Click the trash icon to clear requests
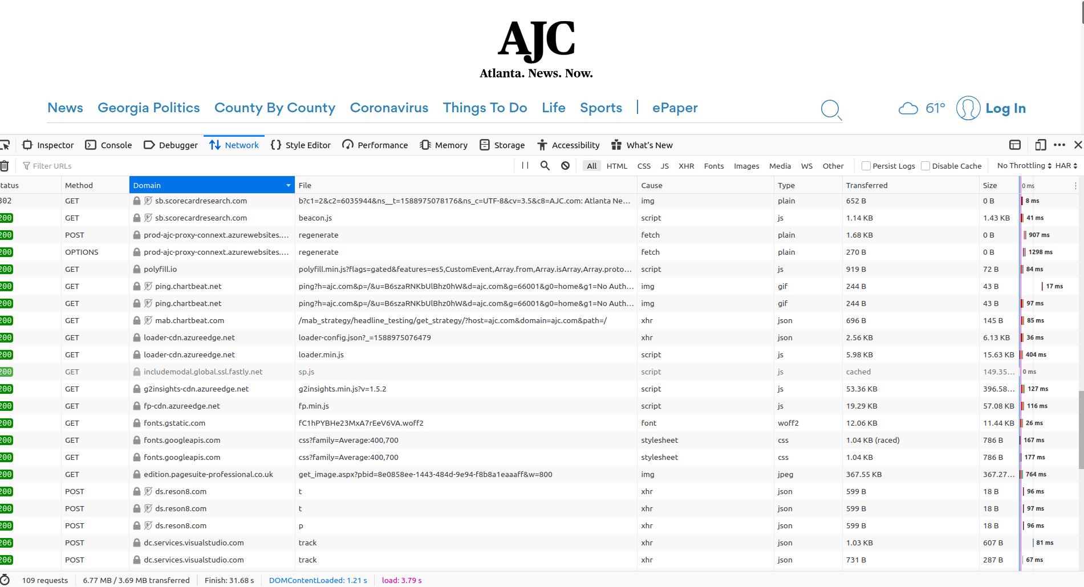 pos(5,166)
